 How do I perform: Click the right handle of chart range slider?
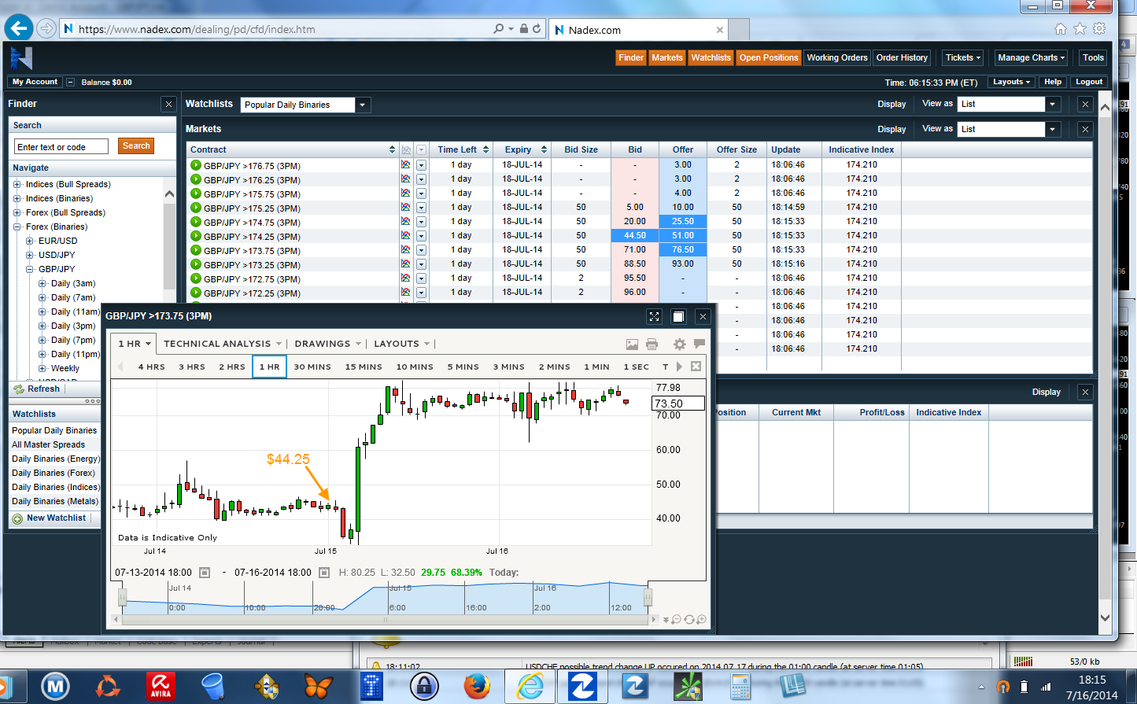[648, 598]
